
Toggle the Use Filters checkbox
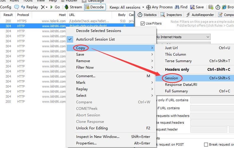coord(143,23)
